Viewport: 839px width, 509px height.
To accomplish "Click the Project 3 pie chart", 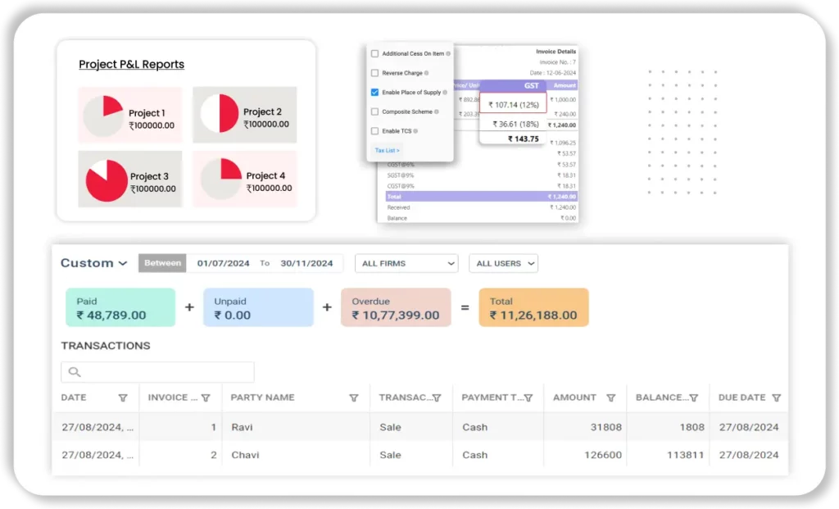I will 107,180.
